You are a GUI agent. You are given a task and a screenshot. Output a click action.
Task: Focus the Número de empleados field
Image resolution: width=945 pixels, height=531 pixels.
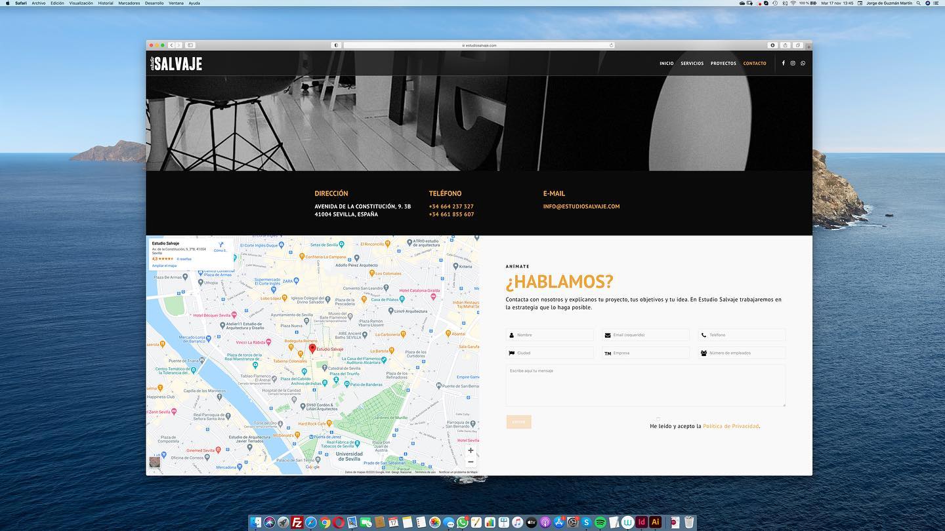click(742, 353)
